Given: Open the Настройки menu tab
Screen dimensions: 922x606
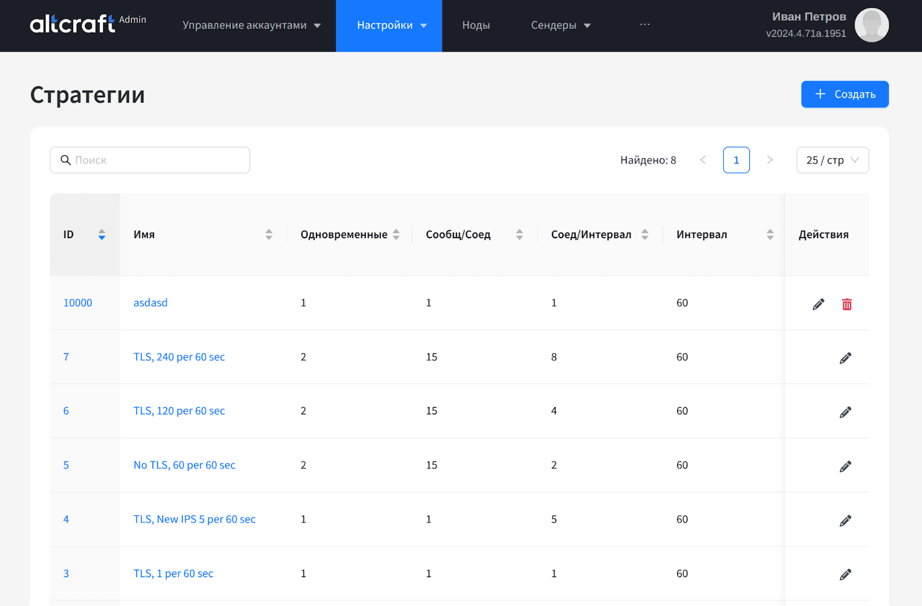Looking at the screenshot, I should 389,25.
